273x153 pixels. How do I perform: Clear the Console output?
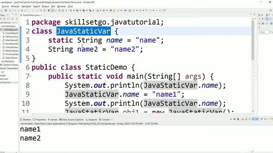click(x=243, y=119)
